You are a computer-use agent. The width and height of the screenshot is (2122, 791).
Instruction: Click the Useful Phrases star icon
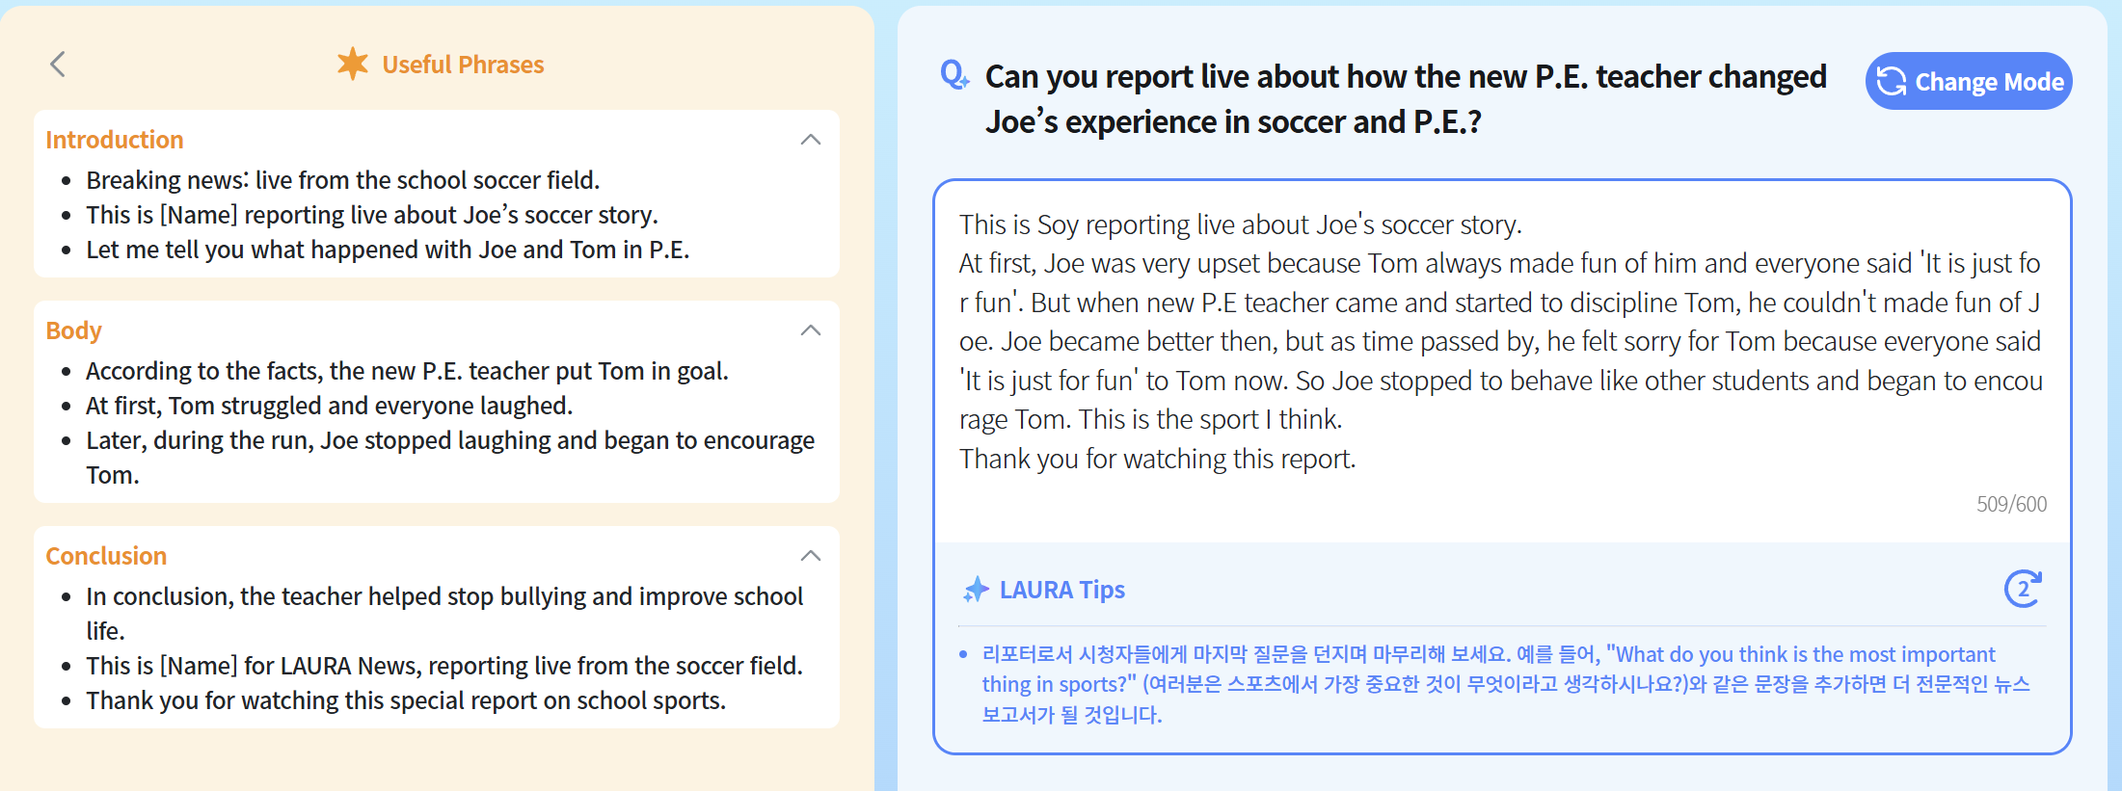pyautogui.click(x=353, y=64)
